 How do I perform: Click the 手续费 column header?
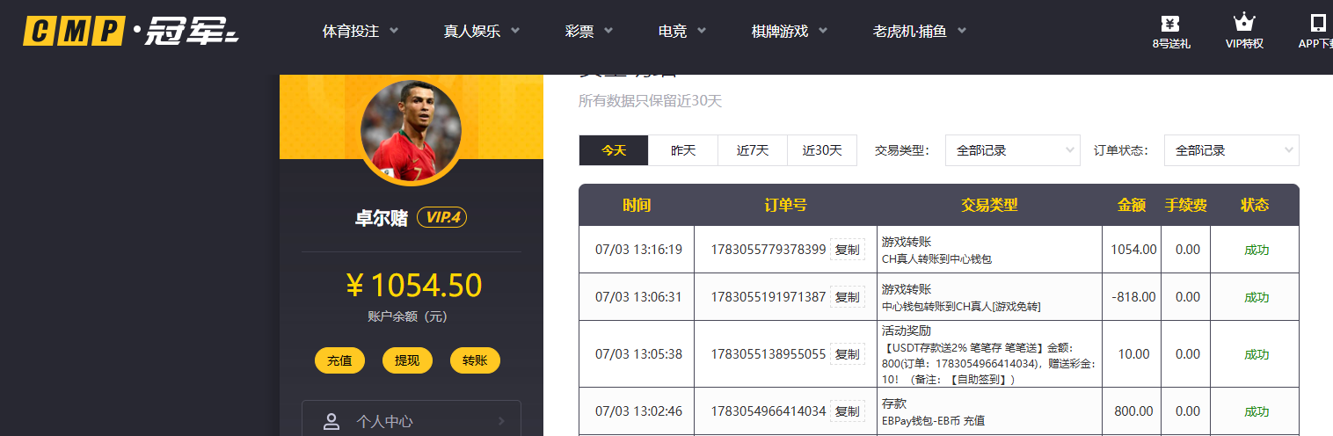(x=1185, y=205)
